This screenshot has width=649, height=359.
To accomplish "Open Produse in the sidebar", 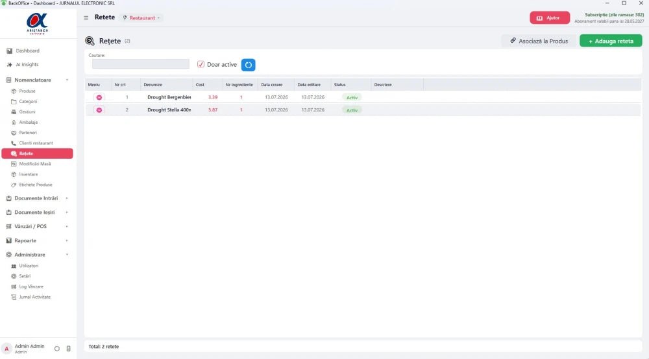I will coord(27,91).
